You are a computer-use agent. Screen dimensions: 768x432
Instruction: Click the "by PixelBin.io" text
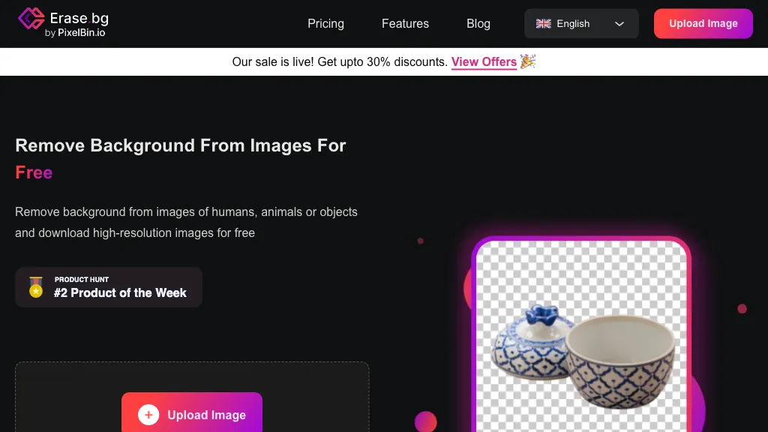tap(75, 33)
